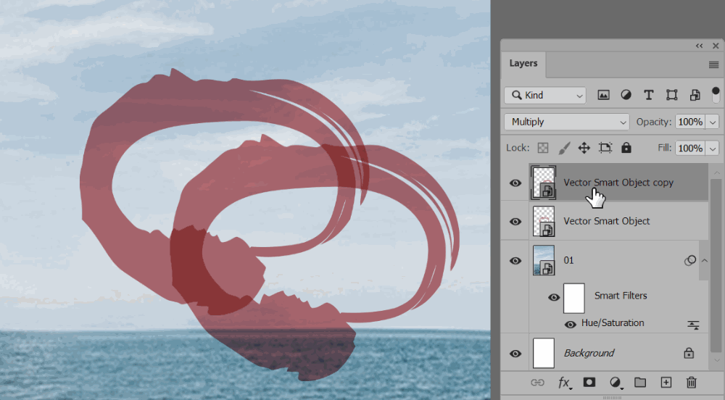Filter layers by type (T) icon
The width and height of the screenshot is (725, 400).
tap(649, 95)
